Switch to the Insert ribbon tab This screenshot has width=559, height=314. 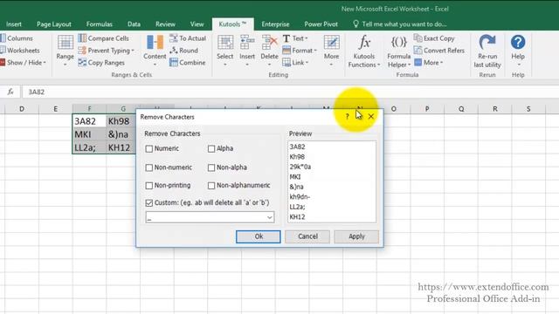(x=14, y=24)
